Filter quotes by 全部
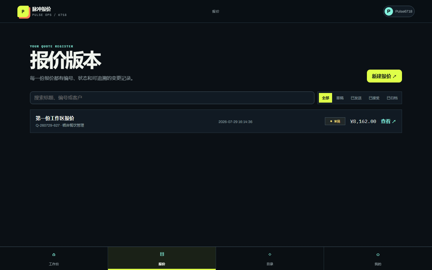Screen dimensions: 432x270 pos(325,98)
